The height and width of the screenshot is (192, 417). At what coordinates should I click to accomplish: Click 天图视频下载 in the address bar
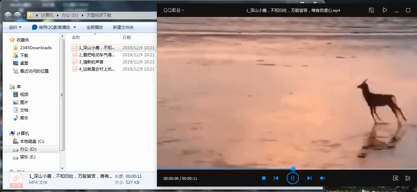tap(99, 15)
